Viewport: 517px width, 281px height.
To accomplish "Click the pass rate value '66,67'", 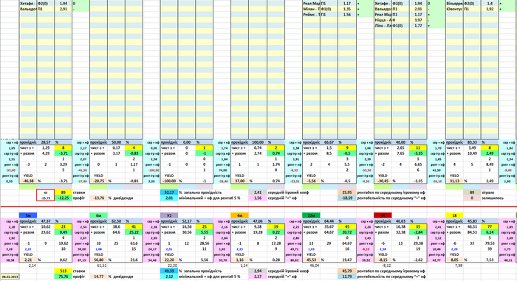I will click(329, 142).
